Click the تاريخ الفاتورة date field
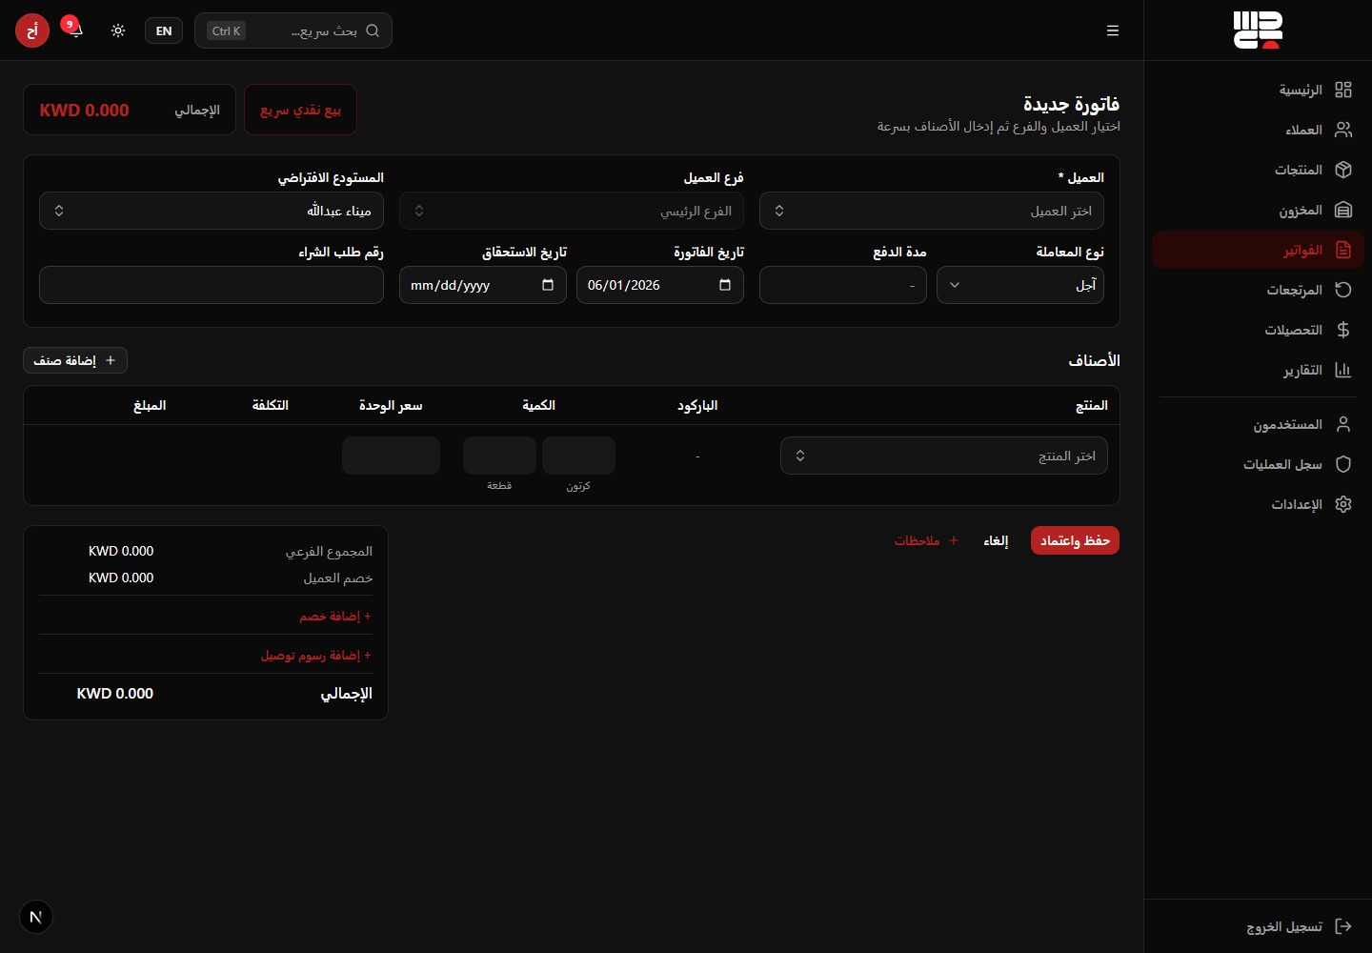This screenshot has width=1372, height=953. pos(660,285)
